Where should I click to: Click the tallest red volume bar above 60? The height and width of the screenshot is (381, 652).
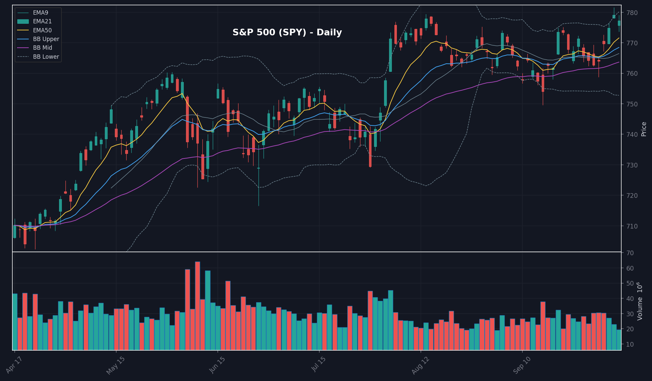(197, 306)
